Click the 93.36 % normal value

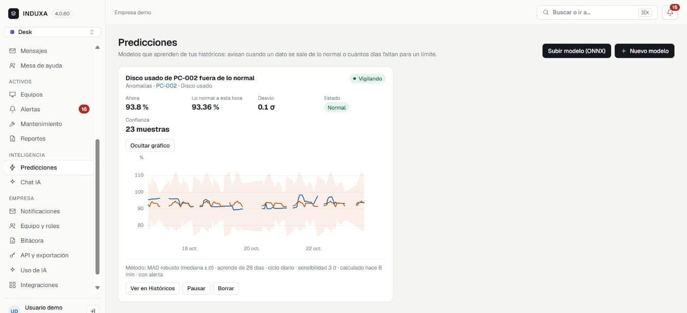pyautogui.click(x=205, y=107)
